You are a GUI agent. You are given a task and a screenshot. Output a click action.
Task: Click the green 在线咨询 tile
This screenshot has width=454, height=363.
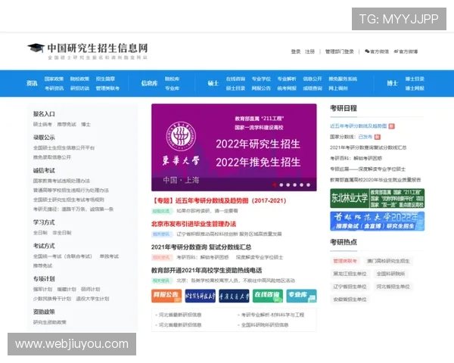click(x=268, y=296)
